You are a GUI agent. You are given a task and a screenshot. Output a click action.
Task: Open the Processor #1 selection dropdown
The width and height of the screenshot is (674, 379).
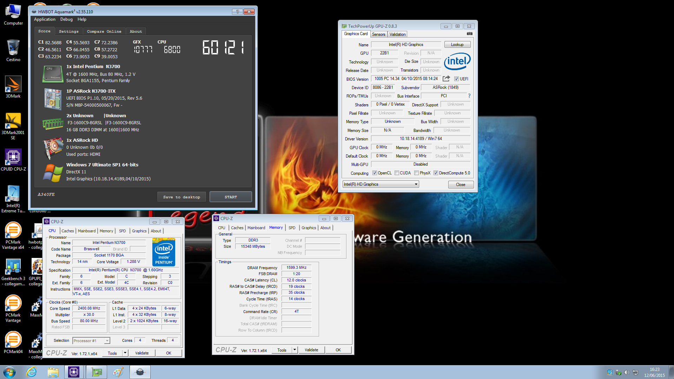click(x=91, y=341)
